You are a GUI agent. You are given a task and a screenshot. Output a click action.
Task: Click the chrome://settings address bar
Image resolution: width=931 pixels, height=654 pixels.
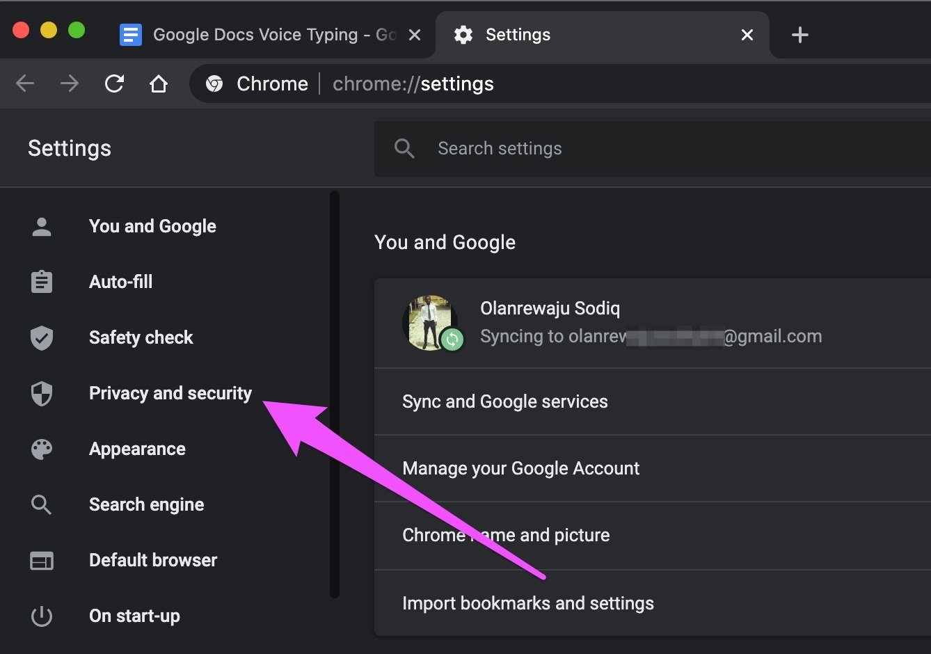560,84
